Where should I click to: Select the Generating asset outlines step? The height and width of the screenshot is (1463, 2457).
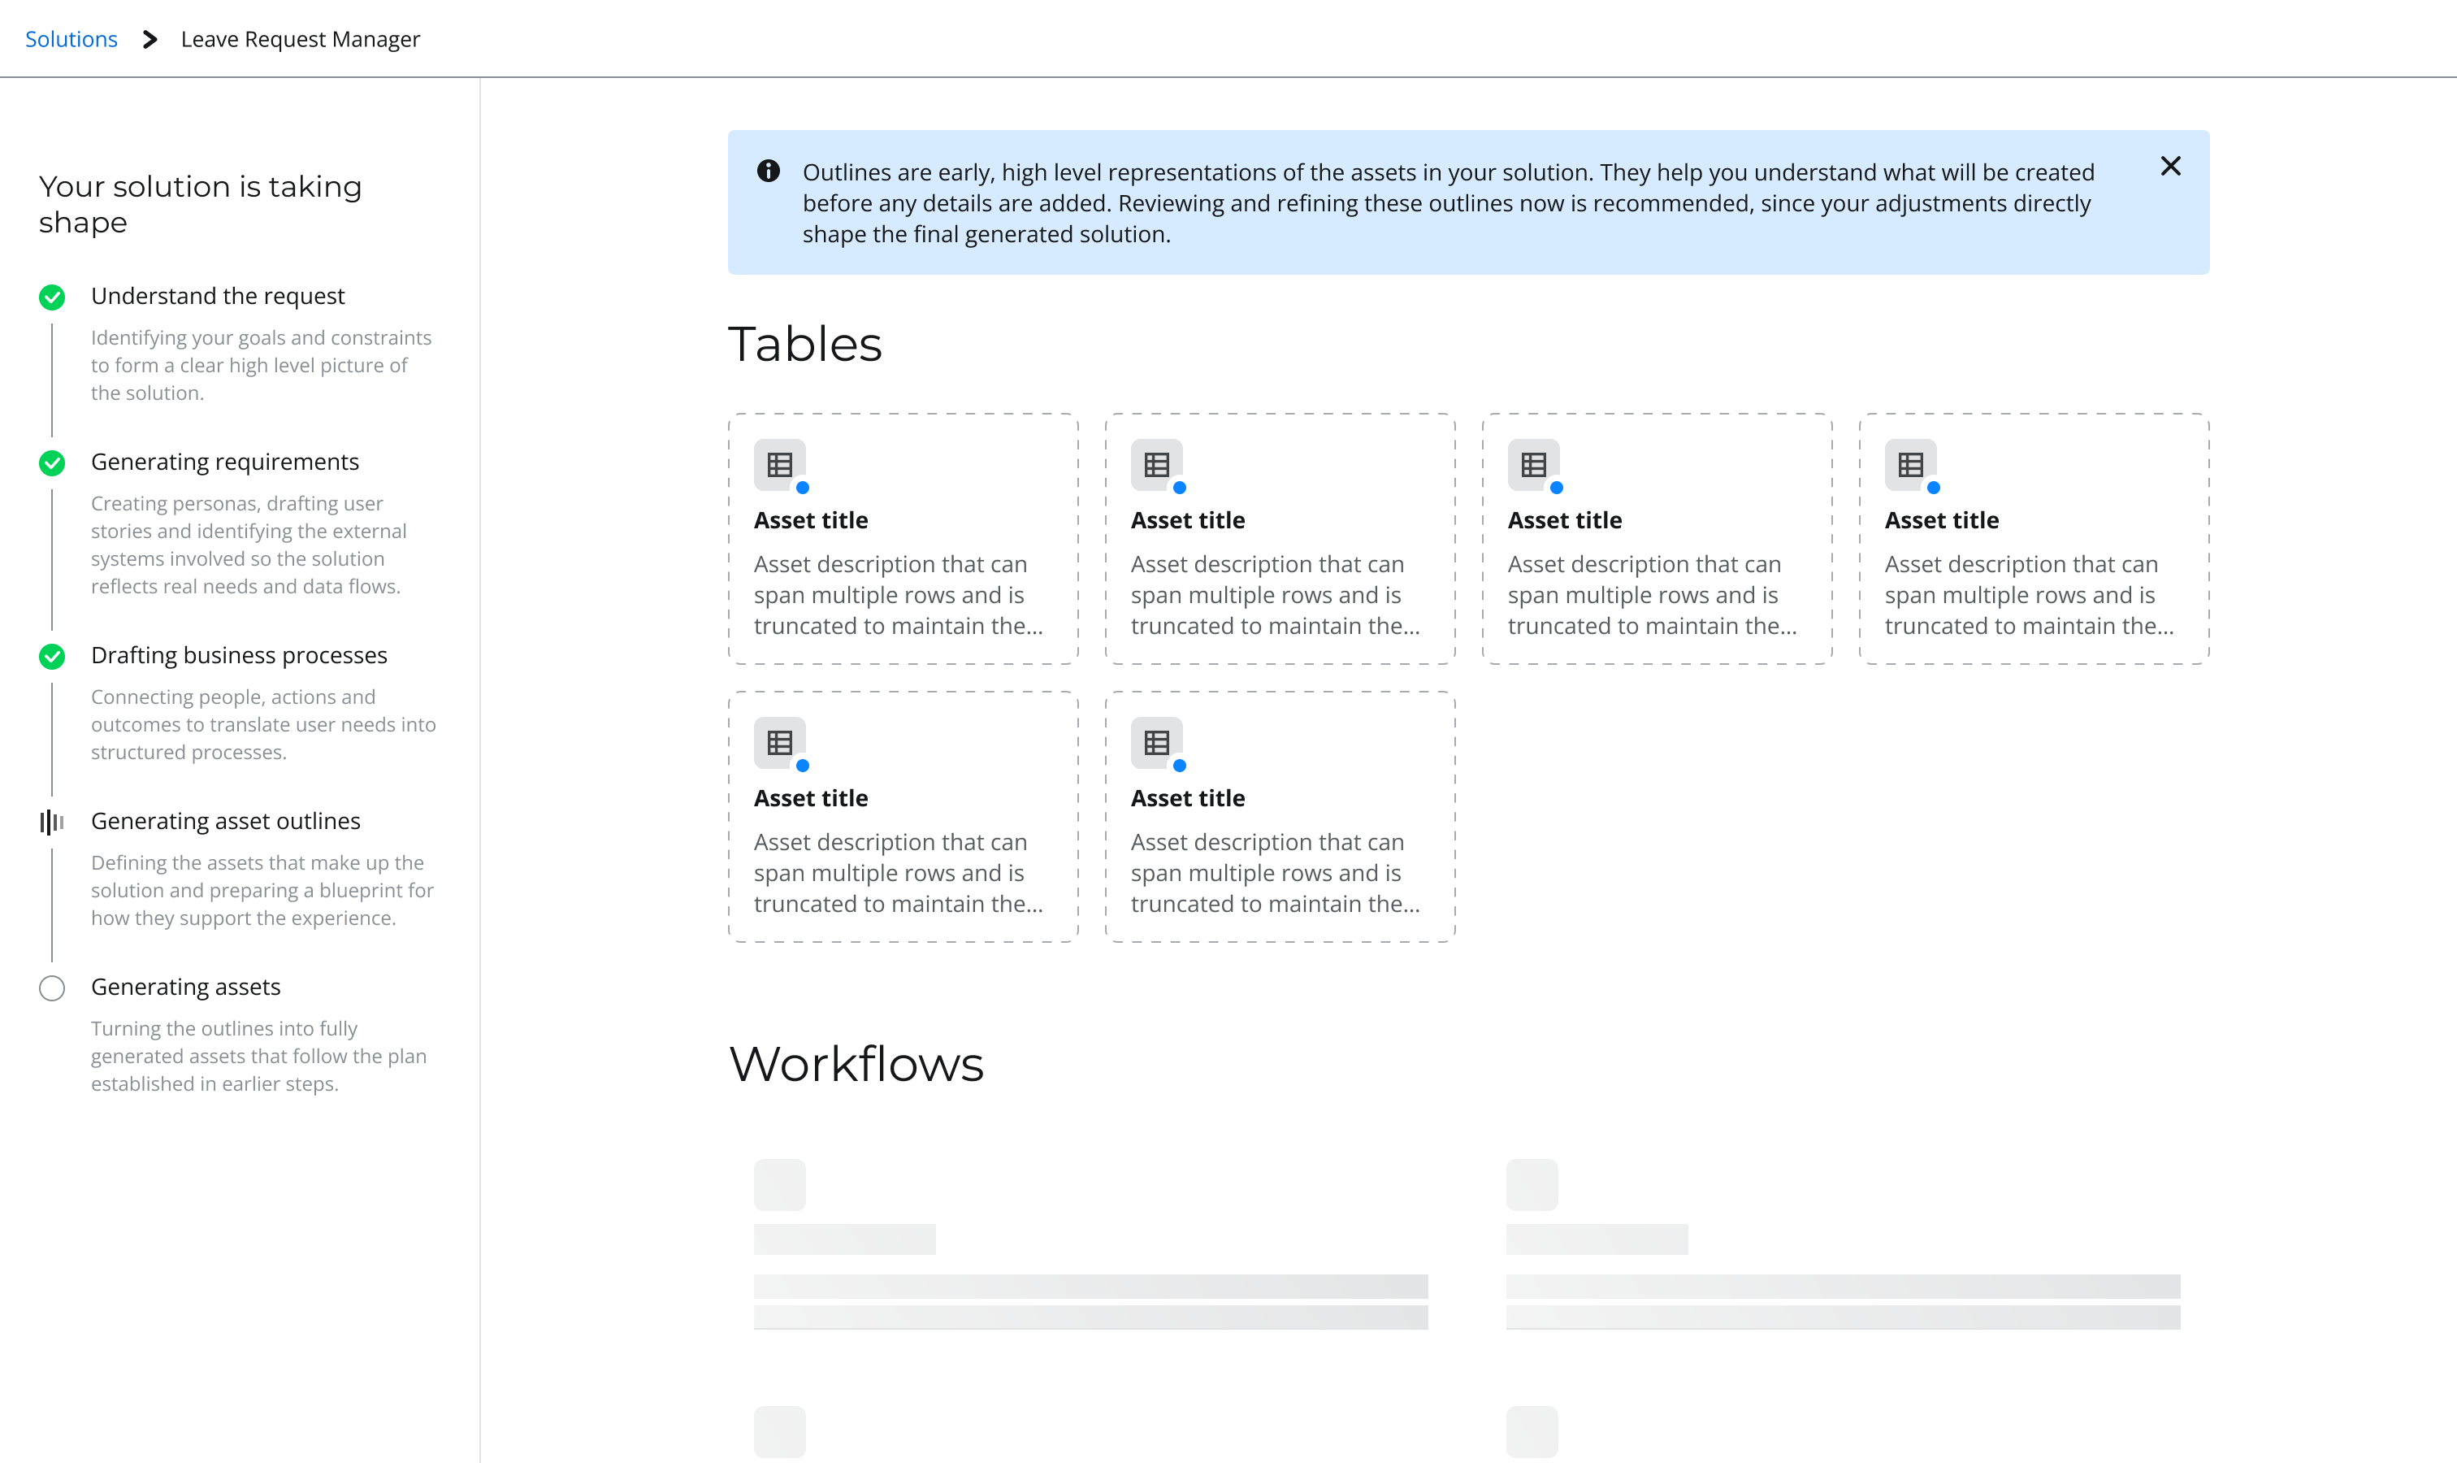[226, 821]
